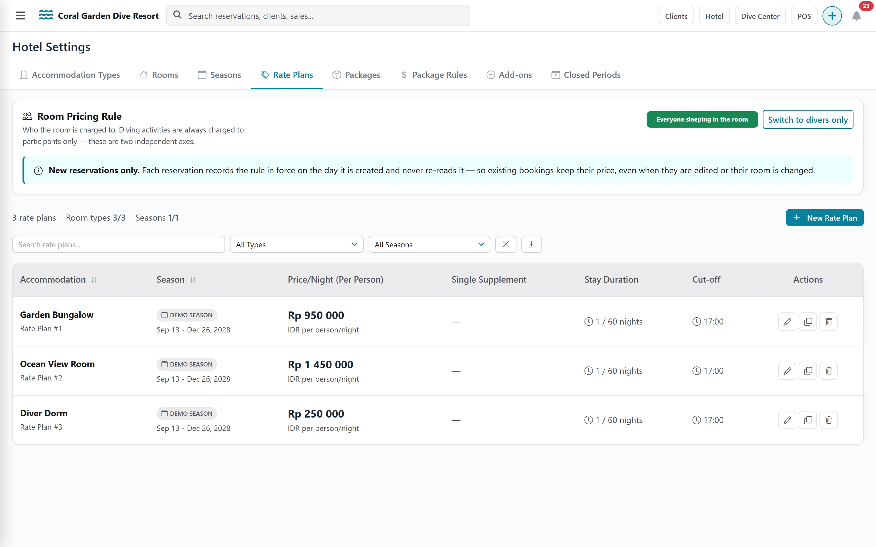Create a New Rate Plan
This screenshot has height=547, width=876.
tap(824, 218)
